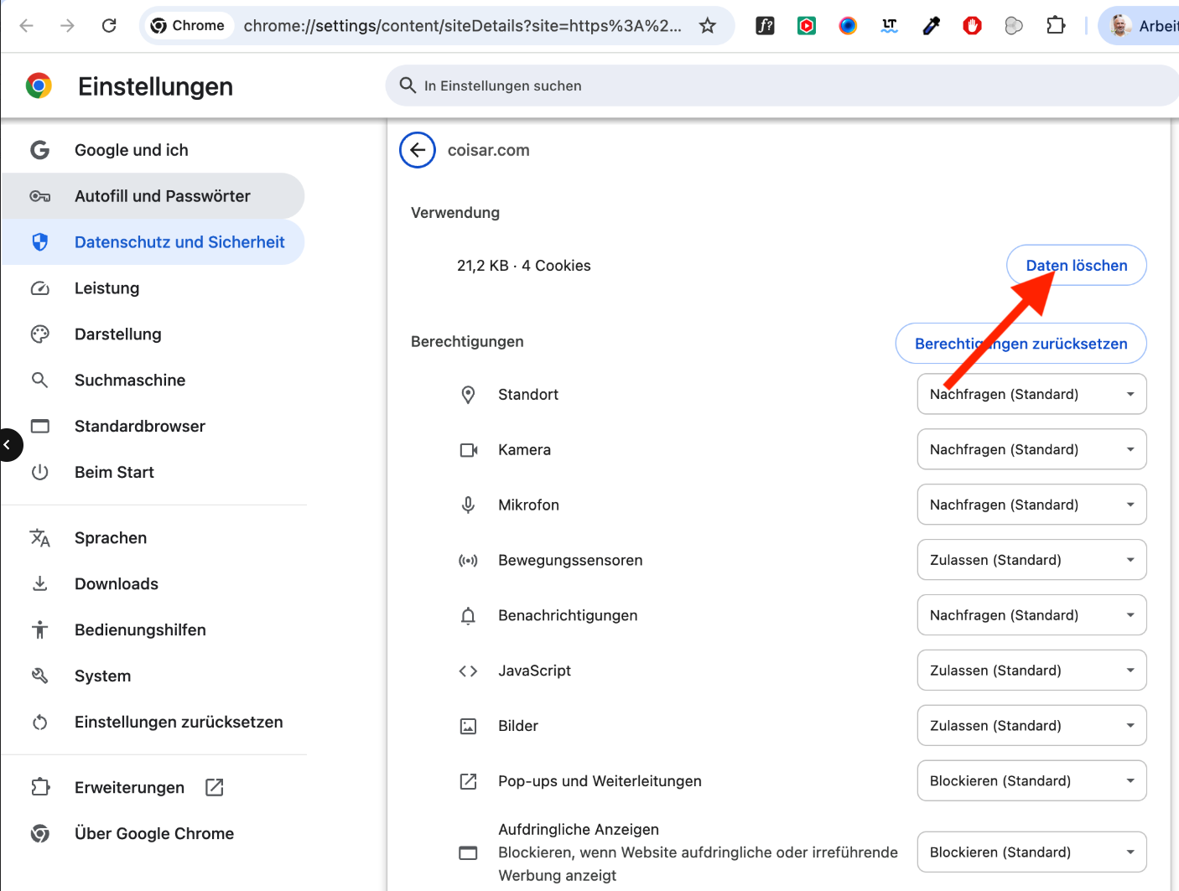Click the red stop-hand blocker extension
The image size is (1179, 891).
[x=973, y=26]
